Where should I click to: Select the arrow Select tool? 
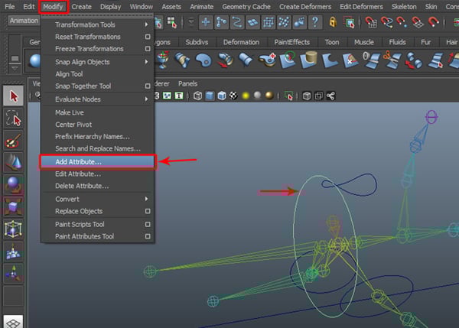(14, 96)
